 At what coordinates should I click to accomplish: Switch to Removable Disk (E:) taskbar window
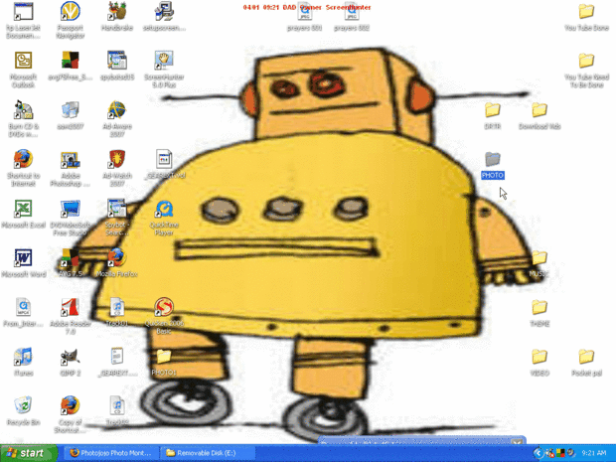(x=207, y=453)
